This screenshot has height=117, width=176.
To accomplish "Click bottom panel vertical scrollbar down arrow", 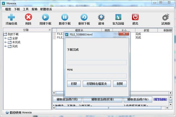I will point(171,104).
